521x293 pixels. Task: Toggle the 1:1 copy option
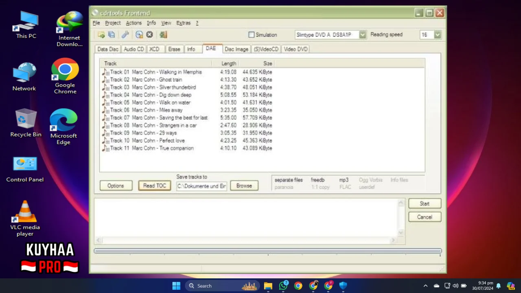coord(320,187)
